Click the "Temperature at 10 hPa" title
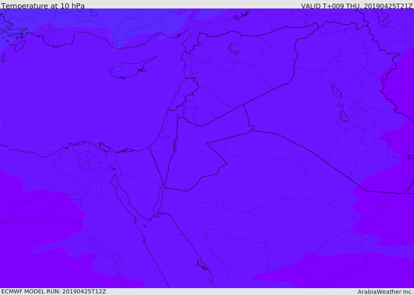 click(43, 6)
